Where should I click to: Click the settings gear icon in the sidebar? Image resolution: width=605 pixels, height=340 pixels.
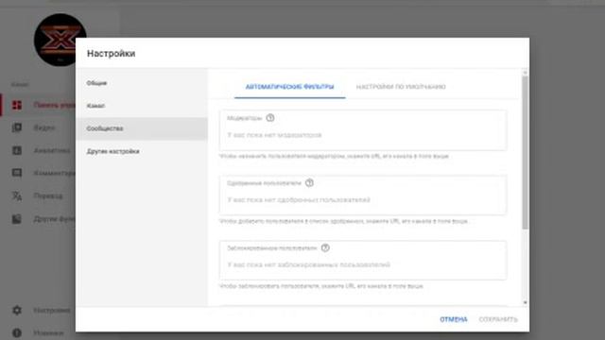point(17,311)
